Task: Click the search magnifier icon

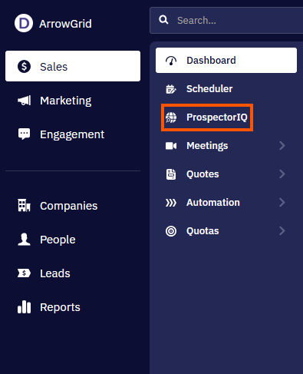Action: pyautogui.click(x=163, y=20)
